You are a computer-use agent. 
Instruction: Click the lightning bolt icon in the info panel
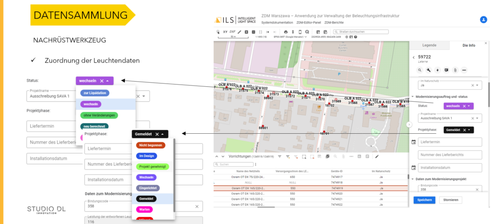click(437, 70)
